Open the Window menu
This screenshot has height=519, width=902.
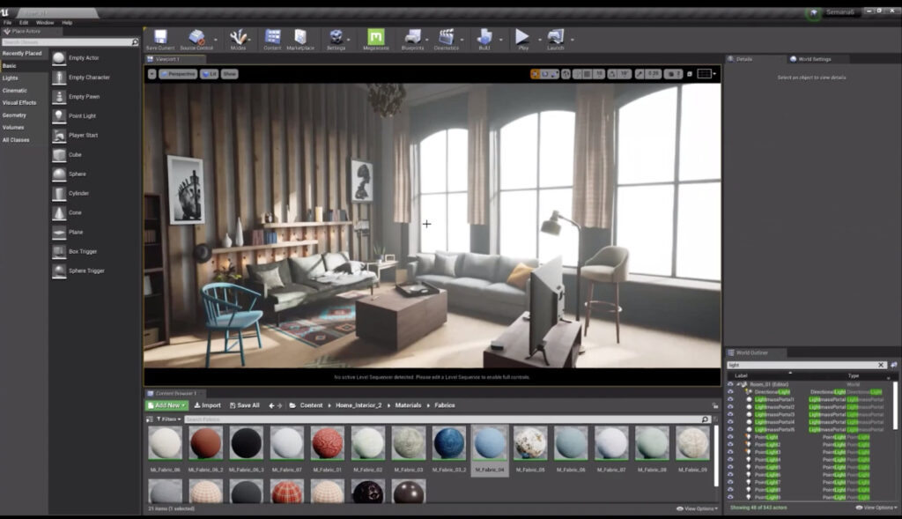click(x=45, y=22)
